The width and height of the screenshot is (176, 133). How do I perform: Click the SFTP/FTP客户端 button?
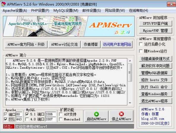coord(155,23)
